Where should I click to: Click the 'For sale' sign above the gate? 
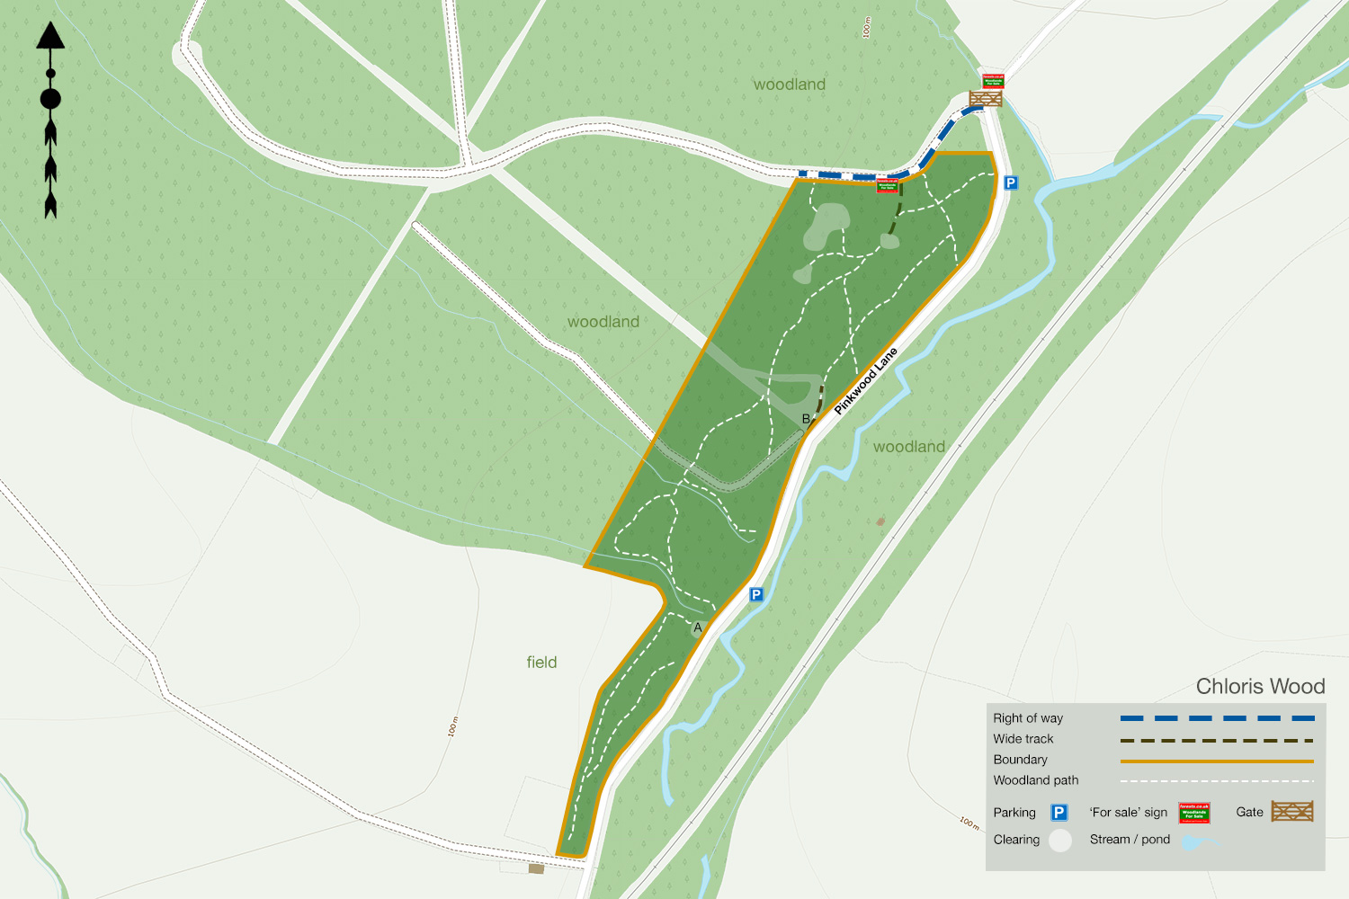pyautogui.click(x=993, y=81)
